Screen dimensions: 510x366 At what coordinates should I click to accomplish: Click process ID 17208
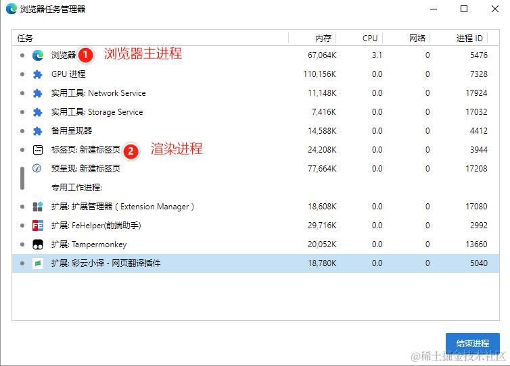coord(476,168)
